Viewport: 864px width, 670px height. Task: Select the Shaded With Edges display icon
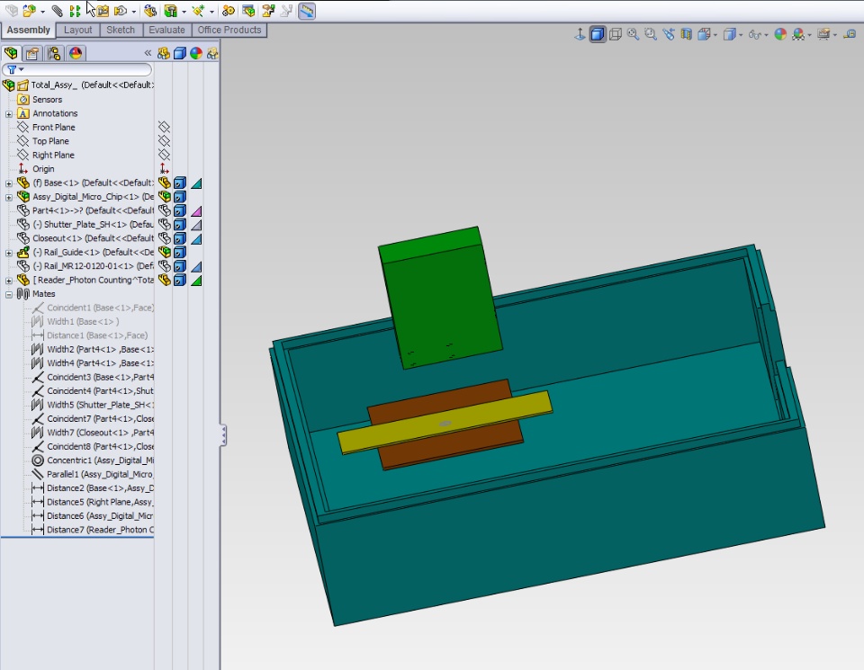tap(598, 34)
